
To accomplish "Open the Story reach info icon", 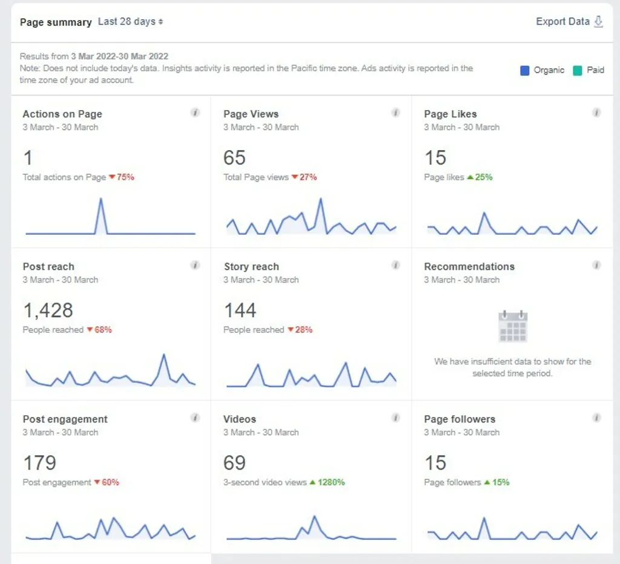I will [x=395, y=265].
